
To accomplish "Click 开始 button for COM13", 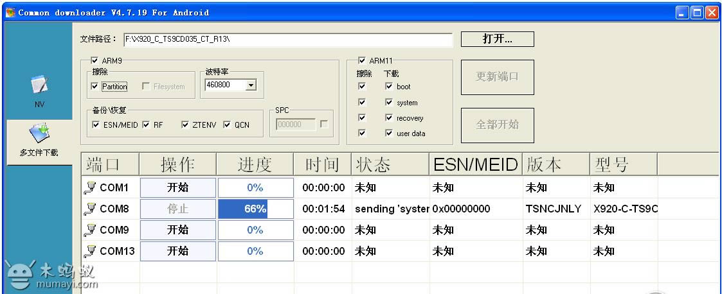I will pos(178,251).
